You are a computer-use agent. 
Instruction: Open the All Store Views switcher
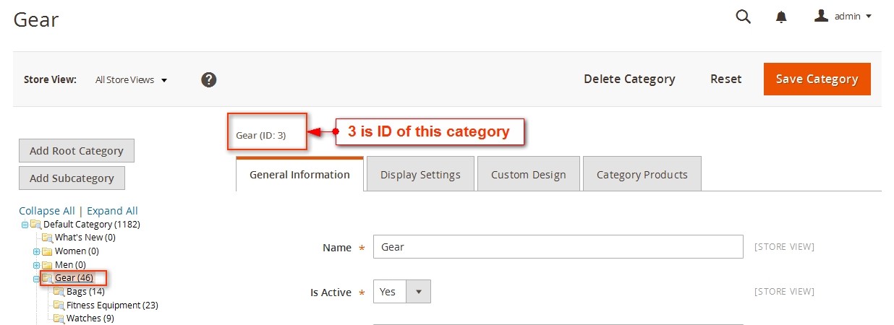click(x=131, y=80)
